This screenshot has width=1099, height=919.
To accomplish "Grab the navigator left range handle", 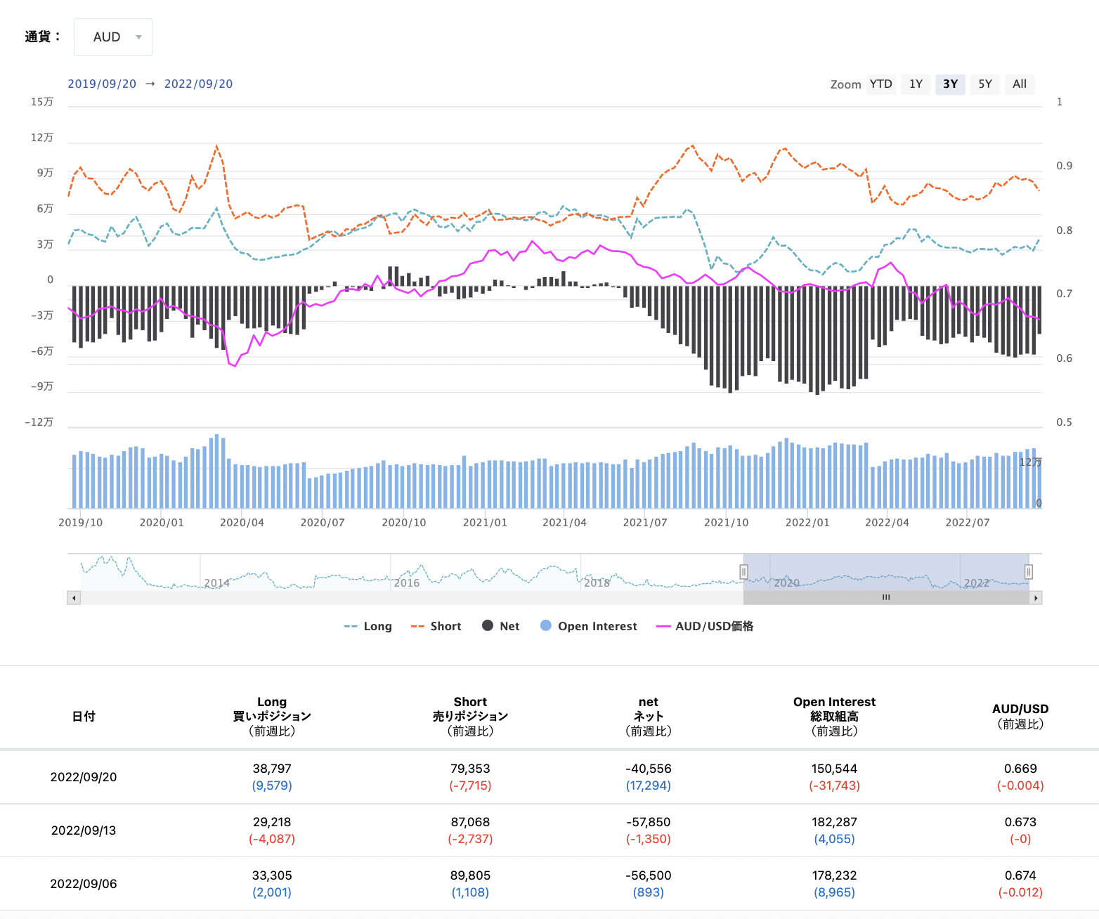I will [743, 572].
